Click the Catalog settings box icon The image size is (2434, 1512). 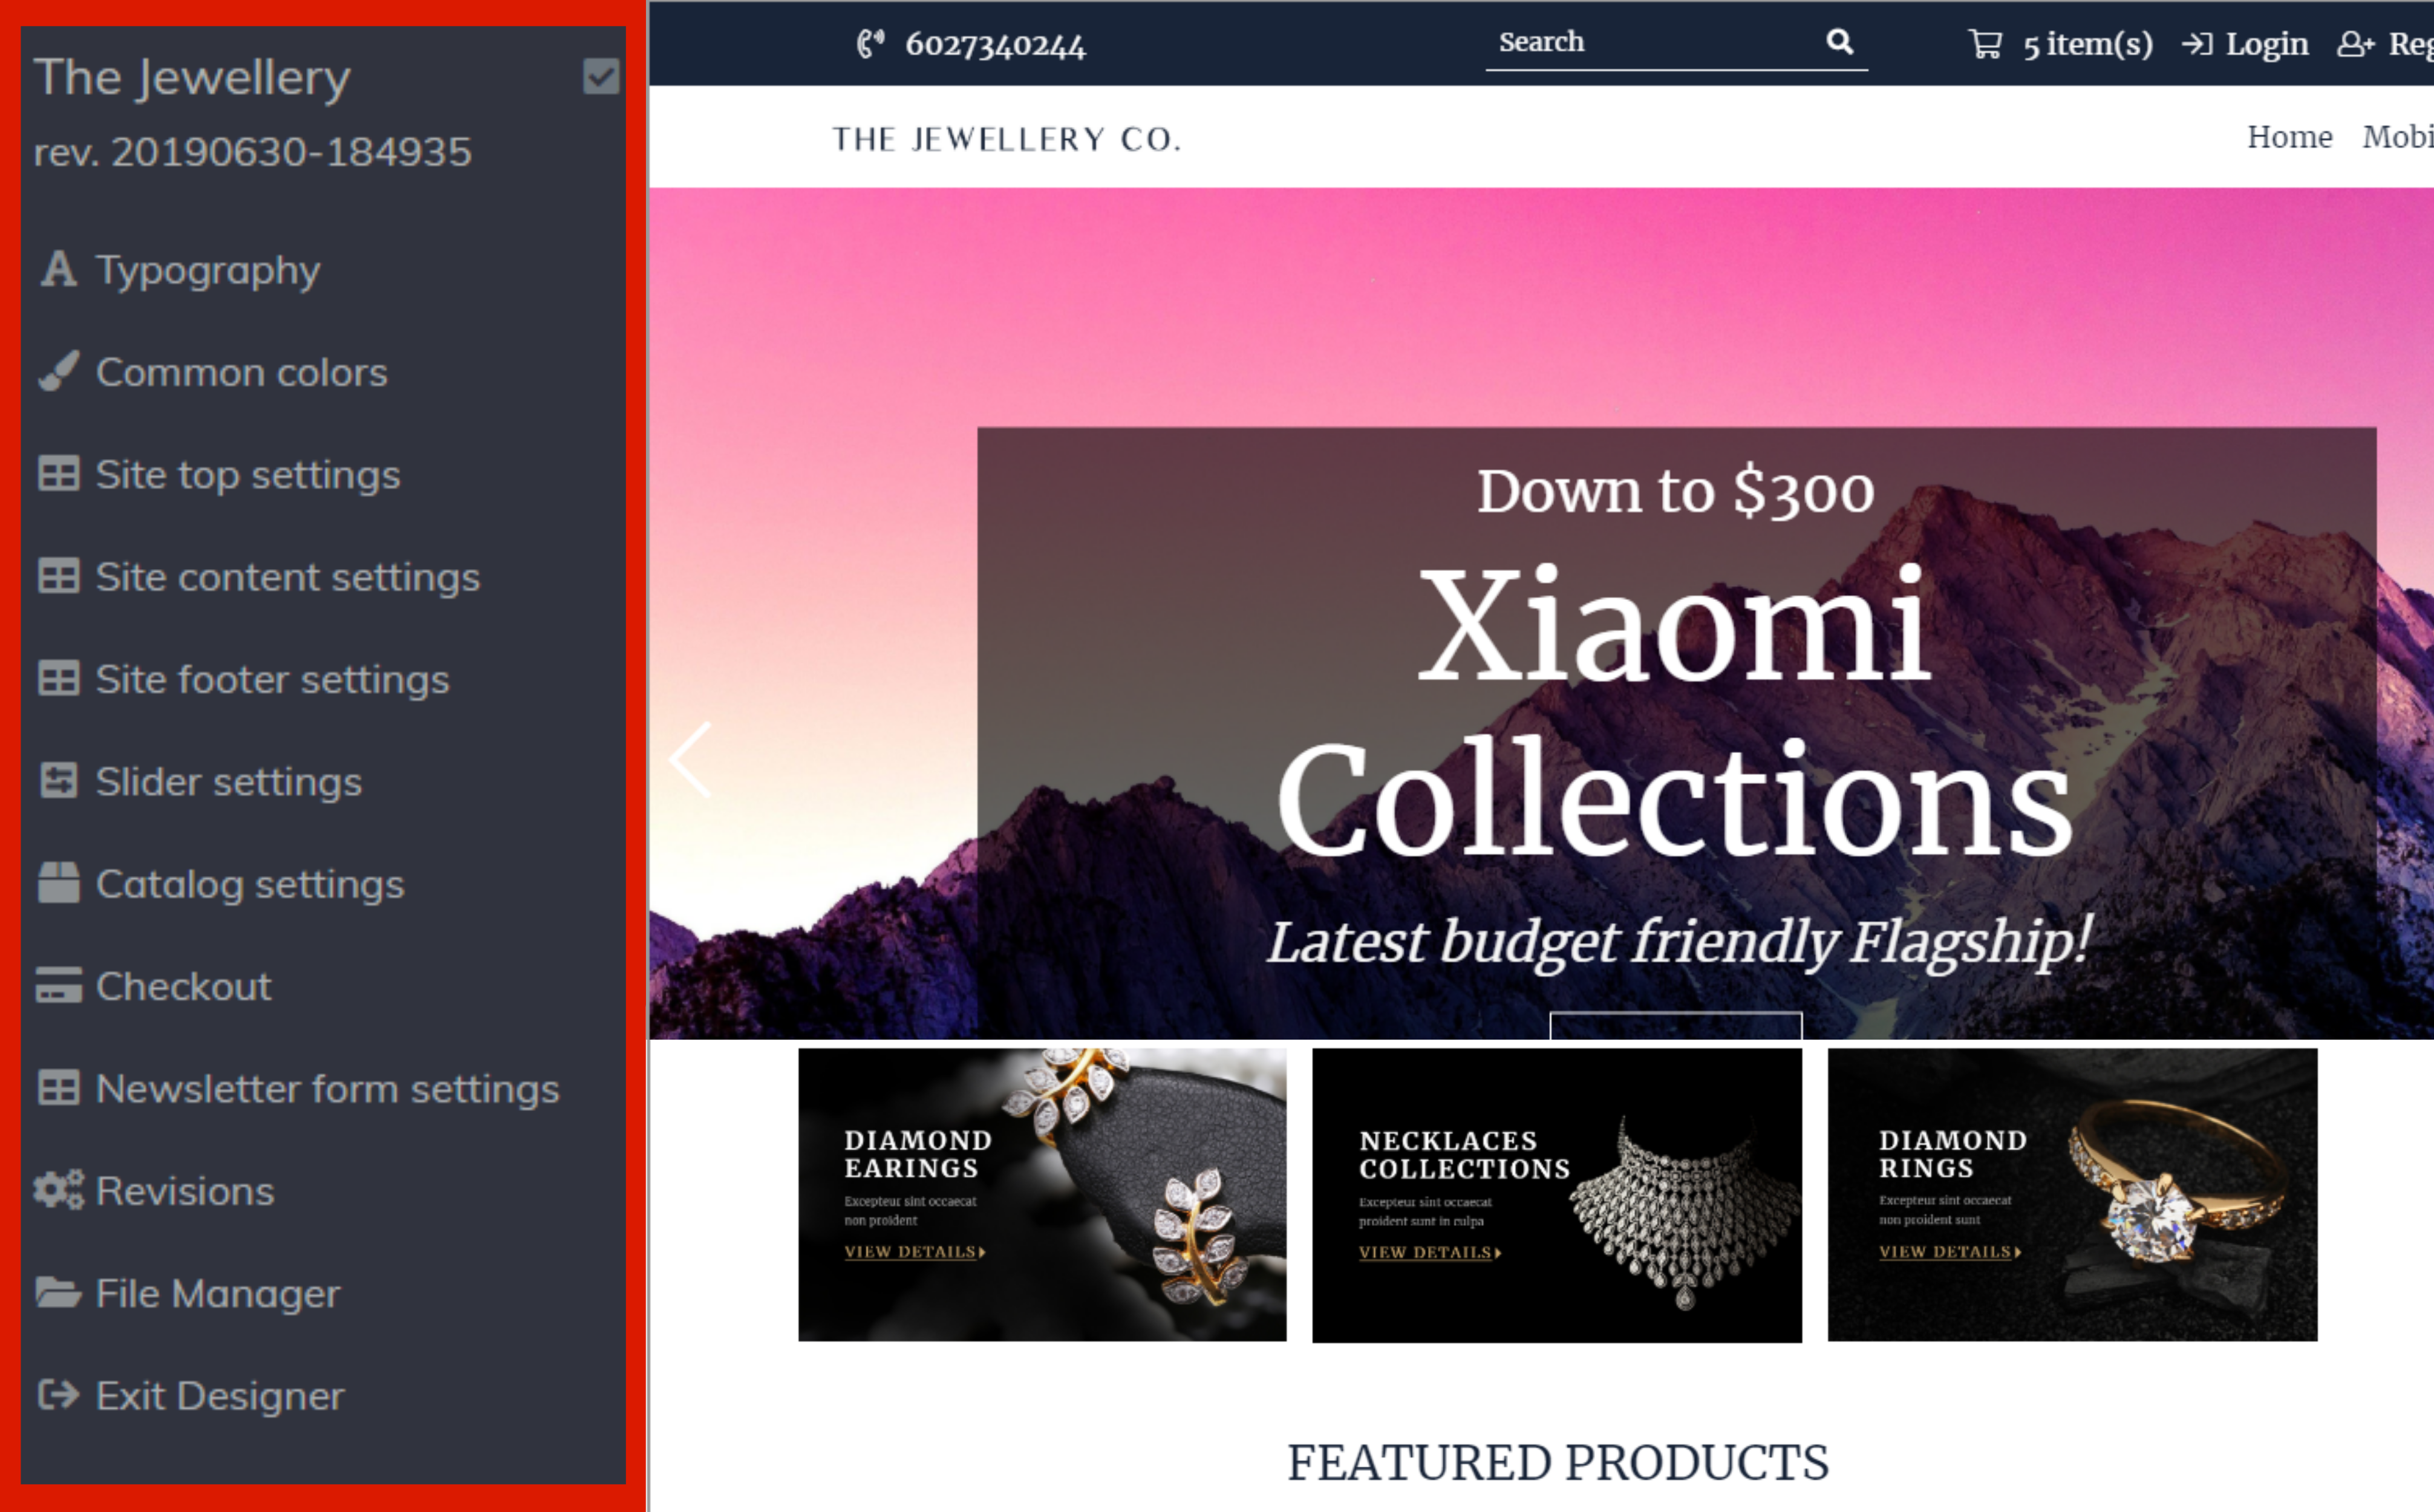pos(58,883)
